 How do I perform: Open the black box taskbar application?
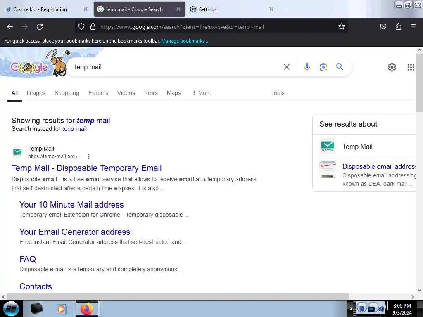tap(37, 309)
